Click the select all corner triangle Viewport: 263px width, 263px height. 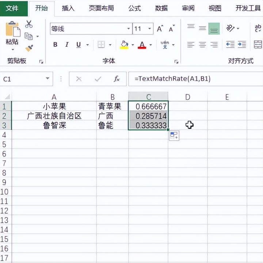tap(7, 97)
